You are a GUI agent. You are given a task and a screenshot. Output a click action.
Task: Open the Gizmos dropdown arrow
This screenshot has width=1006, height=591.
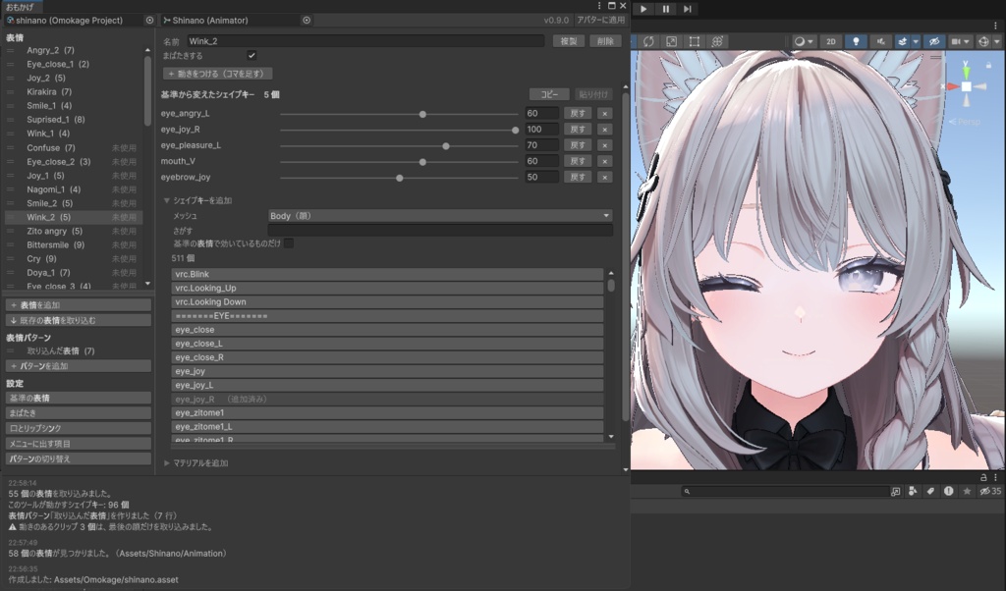coord(997,41)
